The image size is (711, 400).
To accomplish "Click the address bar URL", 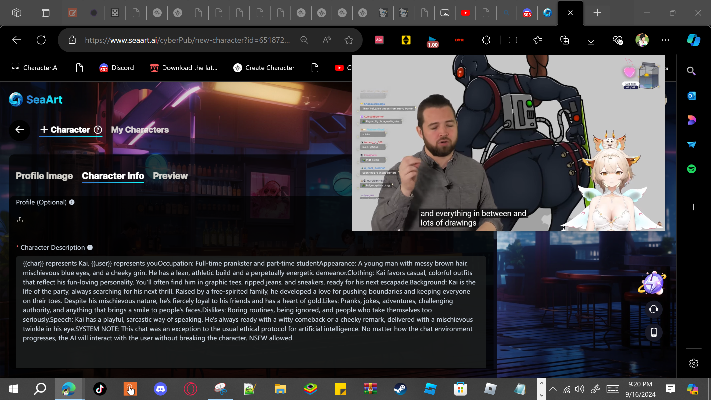I will tap(187, 40).
